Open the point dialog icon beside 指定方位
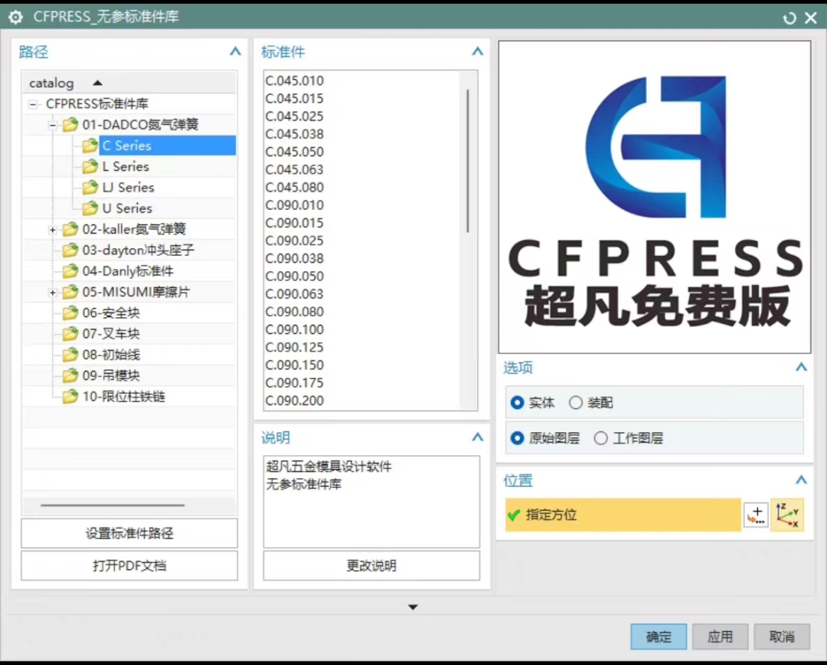This screenshot has width=827, height=665. click(x=756, y=515)
